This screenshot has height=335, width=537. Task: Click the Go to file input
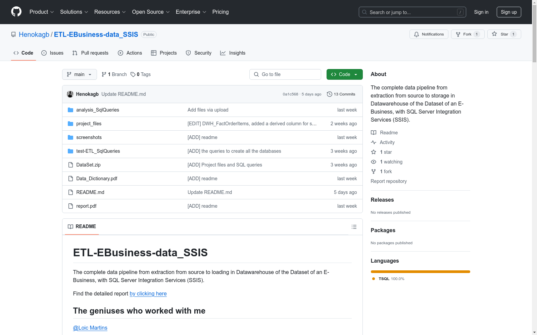coord(285,74)
